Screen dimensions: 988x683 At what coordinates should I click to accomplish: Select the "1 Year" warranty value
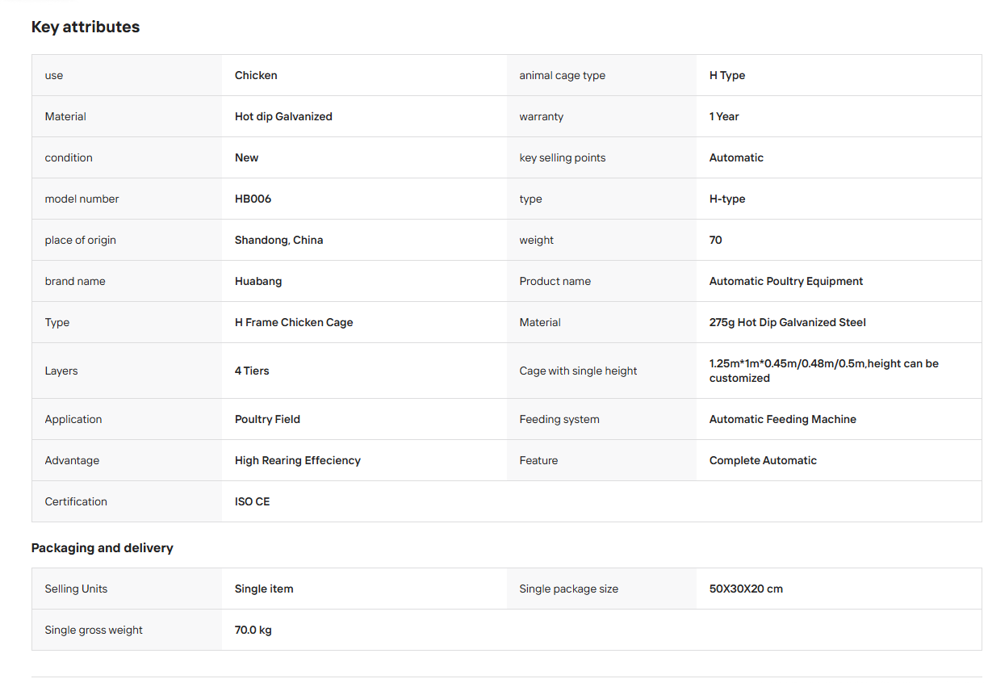pyautogui.click(x=724, y=116)
